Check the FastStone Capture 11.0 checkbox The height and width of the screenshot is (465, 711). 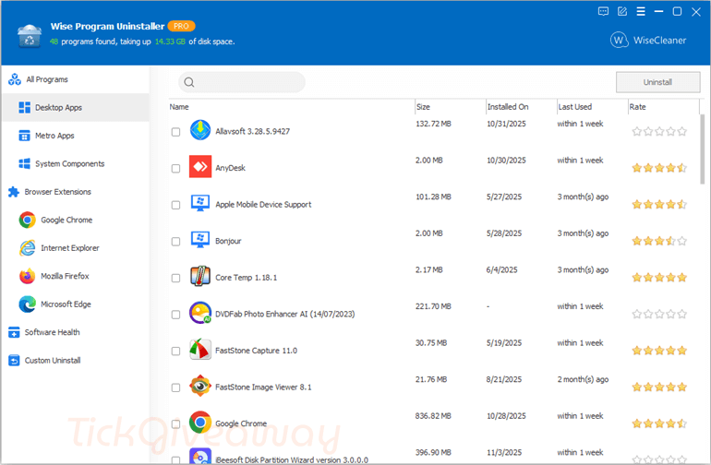tap(175, 352)
